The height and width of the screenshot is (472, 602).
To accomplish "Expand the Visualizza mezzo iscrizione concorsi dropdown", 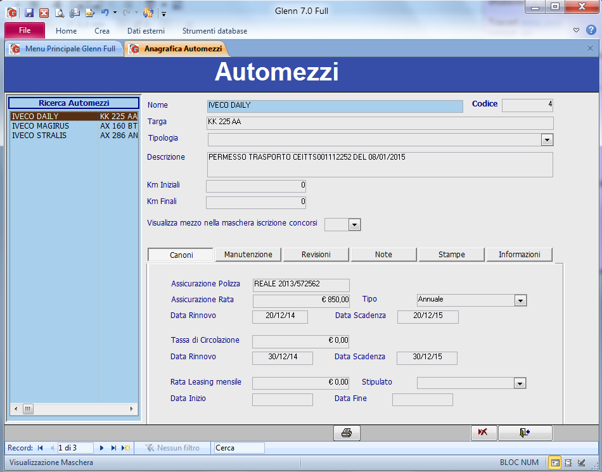I will click(x=355, y=225).
